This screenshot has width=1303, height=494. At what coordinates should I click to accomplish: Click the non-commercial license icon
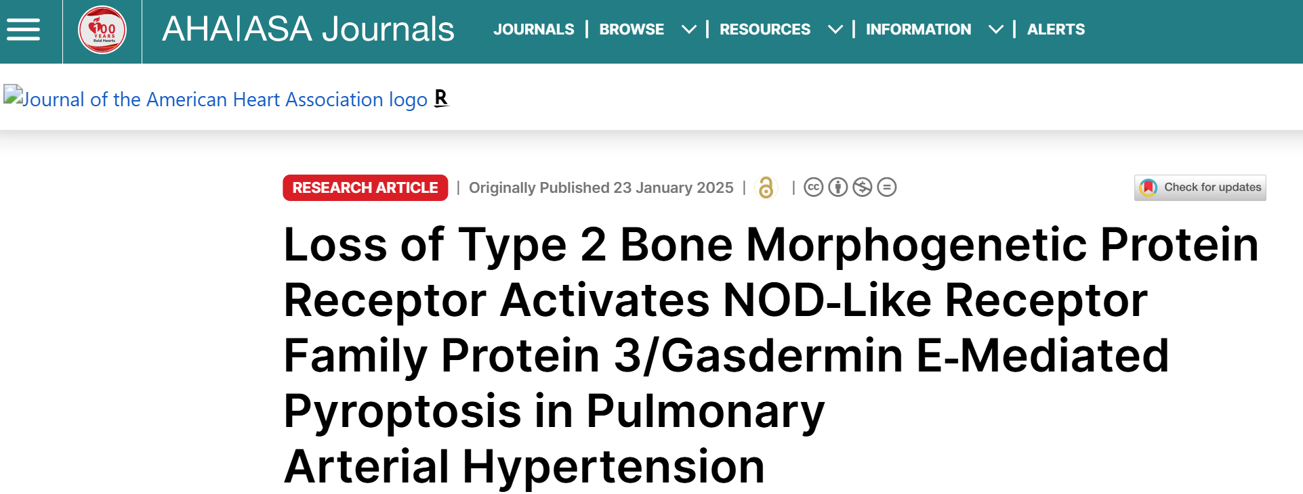click(x=863, y=187)
